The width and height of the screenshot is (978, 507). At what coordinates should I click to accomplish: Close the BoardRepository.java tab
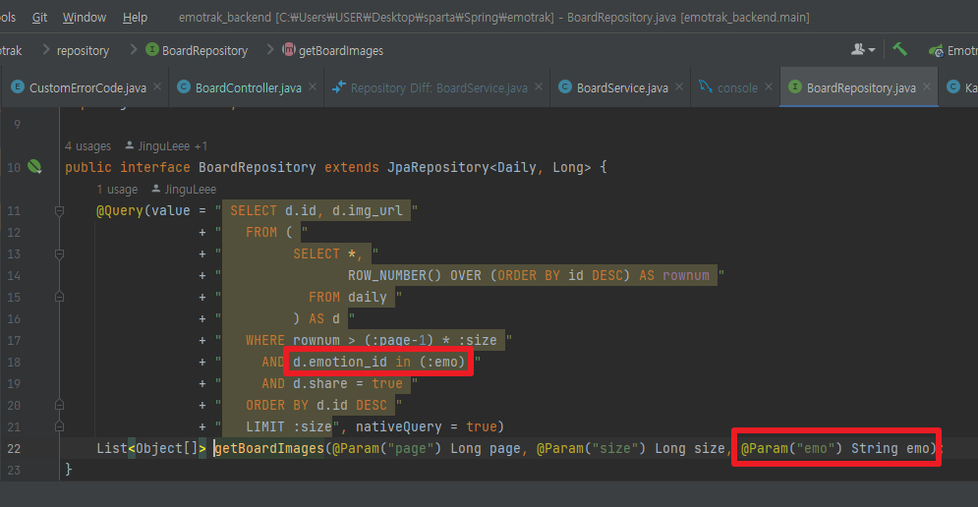[927, 86]
